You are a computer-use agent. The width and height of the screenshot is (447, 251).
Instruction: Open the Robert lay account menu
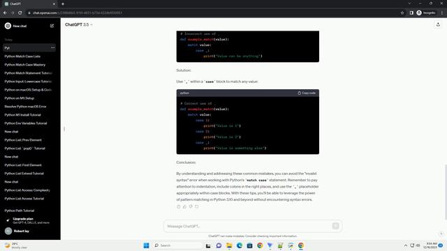30,231
